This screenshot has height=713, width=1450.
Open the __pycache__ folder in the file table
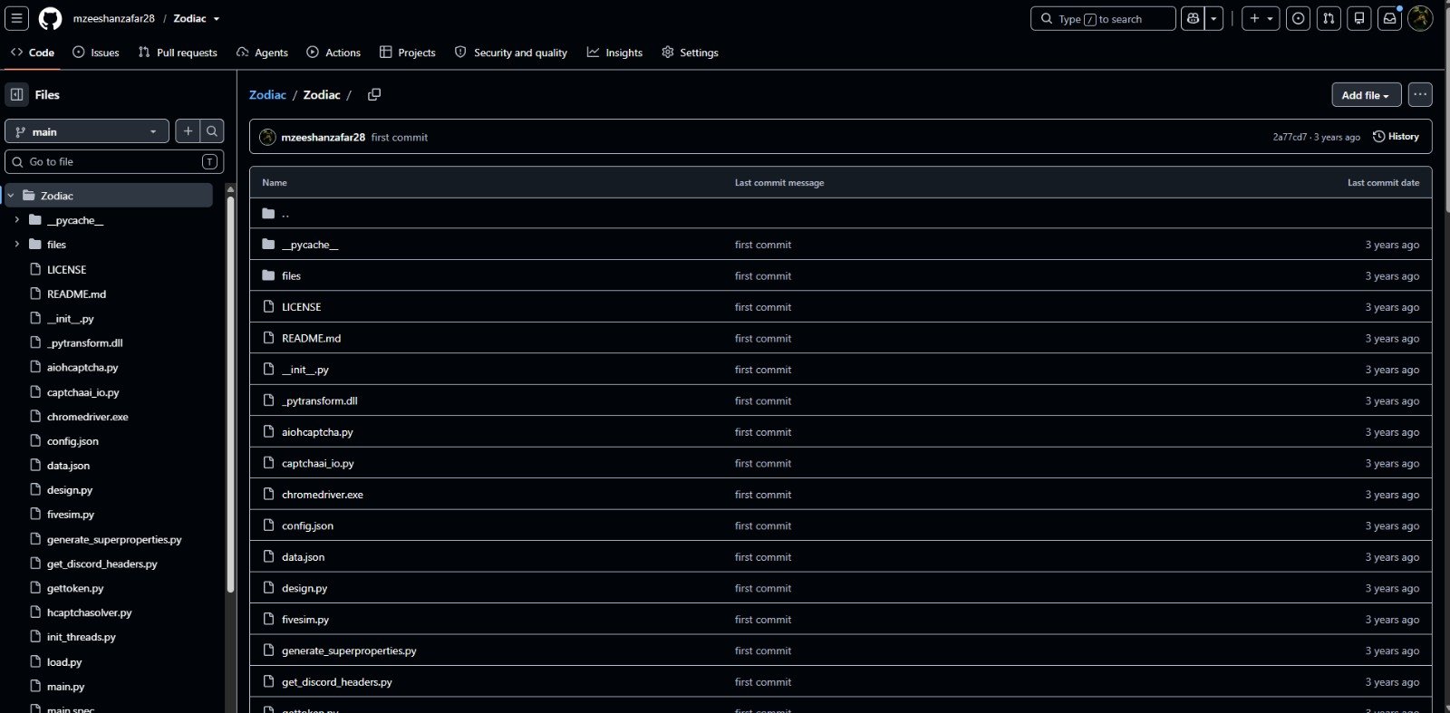tap(310, 245)
